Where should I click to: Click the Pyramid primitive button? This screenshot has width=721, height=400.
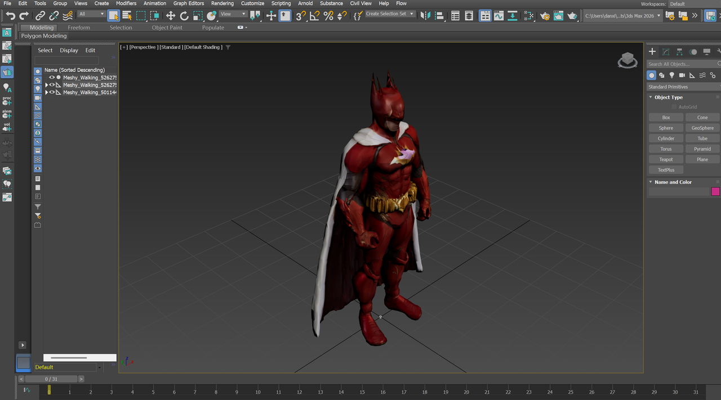(x=702, y=149)
